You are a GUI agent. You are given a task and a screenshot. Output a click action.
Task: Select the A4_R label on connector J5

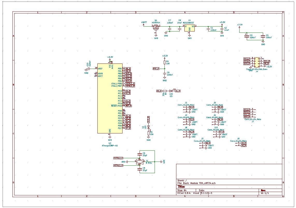[243, 143]
